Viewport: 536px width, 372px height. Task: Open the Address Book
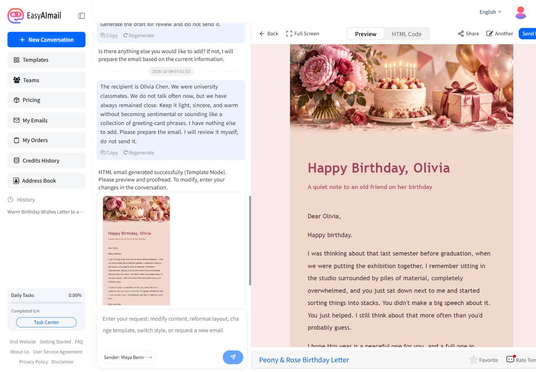pos(47,180)
